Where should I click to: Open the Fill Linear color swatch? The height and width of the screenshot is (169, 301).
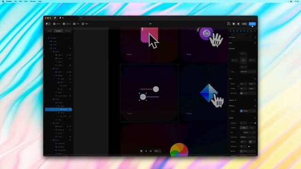pyautogui.click(x=241, y=132)
